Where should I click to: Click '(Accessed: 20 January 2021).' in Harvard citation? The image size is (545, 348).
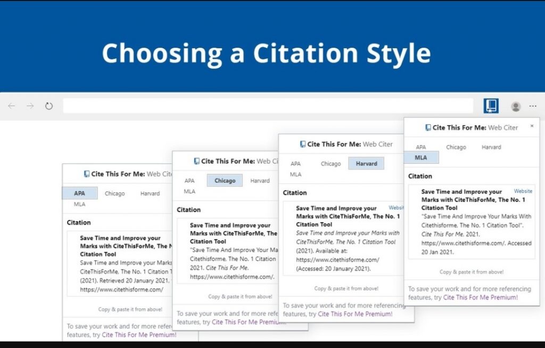pos(333,268)
